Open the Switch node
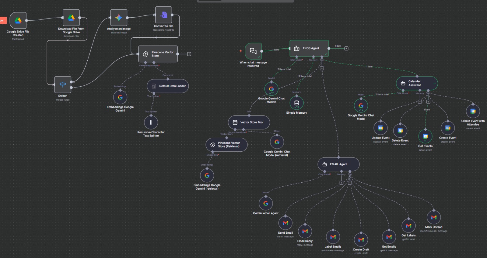Screen dimensions: 487x258 [63, 84]
